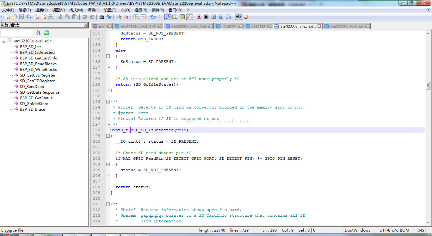Viewport: 432px width, 236px height.
Task: Click the Cut scissors icon
Action: pos(60,17)
